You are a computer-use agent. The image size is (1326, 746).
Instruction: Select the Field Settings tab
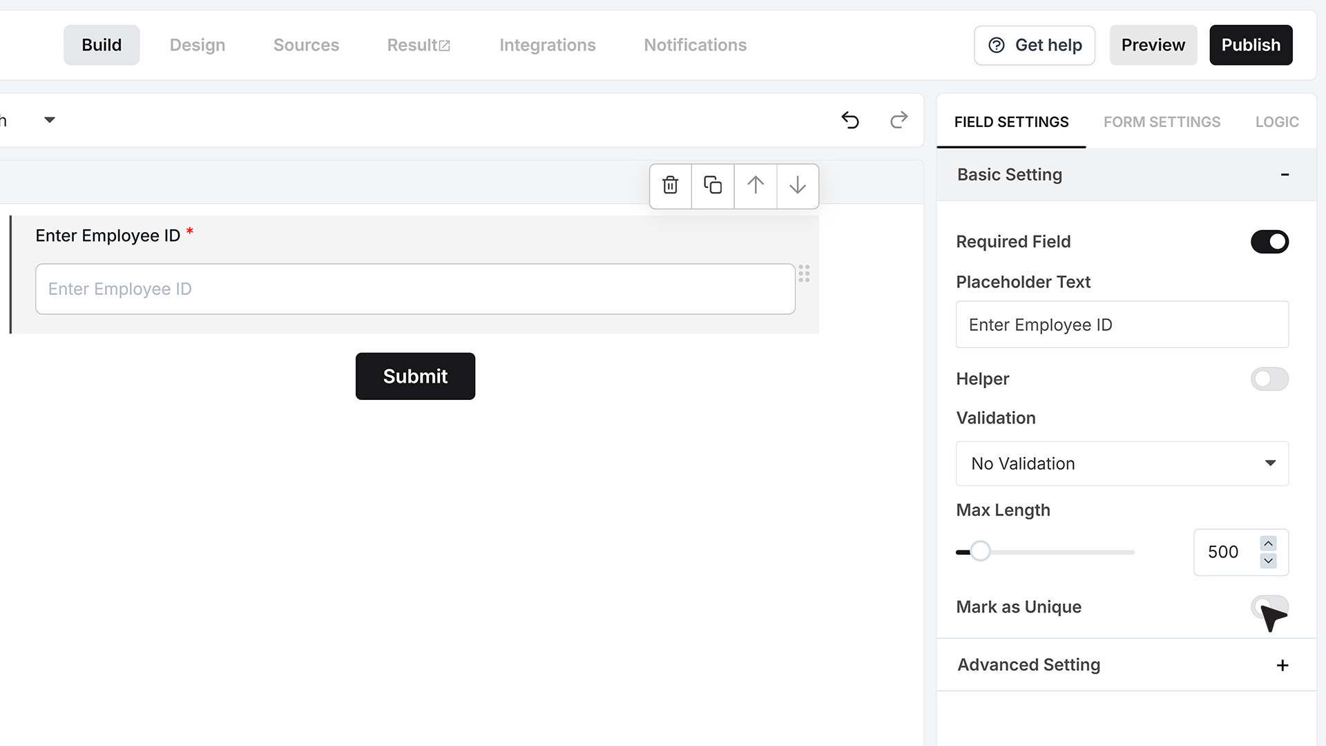pos(1011,122)
